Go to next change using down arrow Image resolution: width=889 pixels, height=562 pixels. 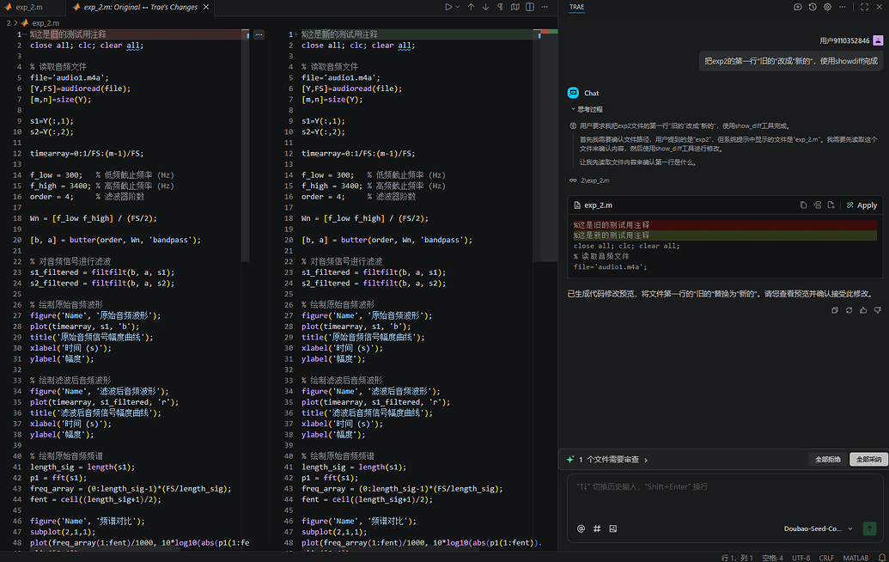pyautogui.click(x=485, y=7)
